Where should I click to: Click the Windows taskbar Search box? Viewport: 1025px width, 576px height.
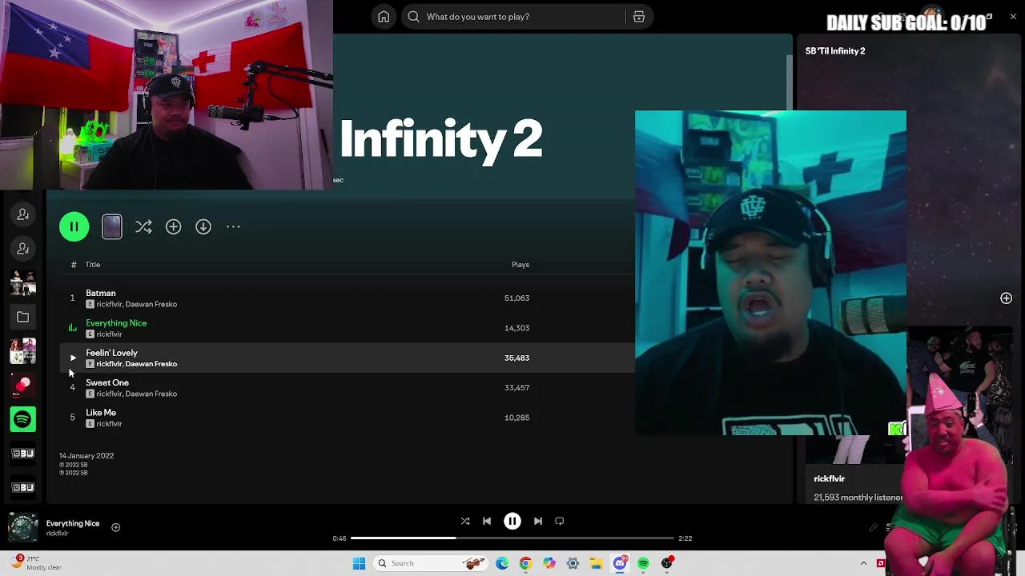[431, 563]
